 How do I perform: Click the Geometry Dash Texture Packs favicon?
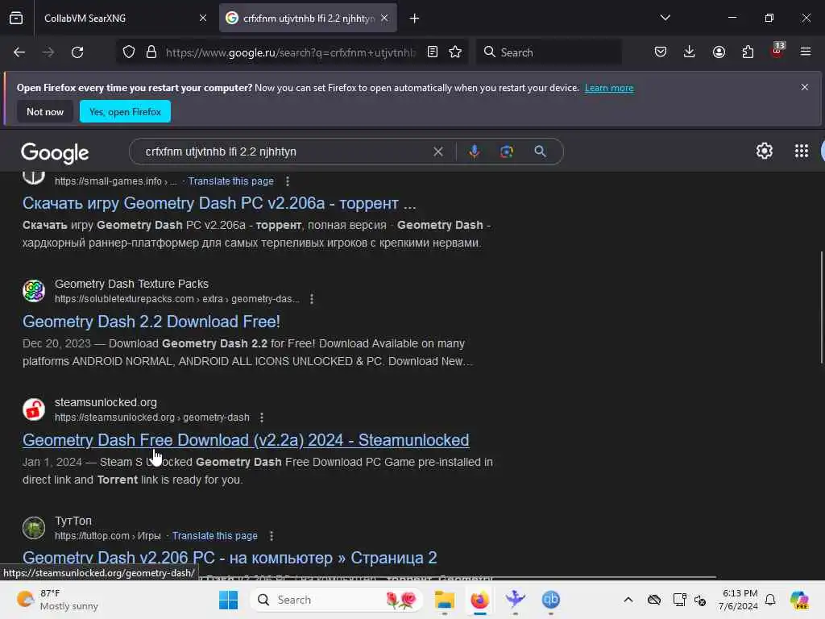(34, 290)
